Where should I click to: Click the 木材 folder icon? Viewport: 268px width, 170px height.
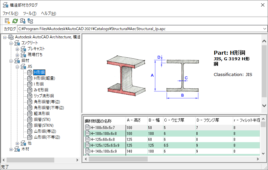tap(17, 149)
